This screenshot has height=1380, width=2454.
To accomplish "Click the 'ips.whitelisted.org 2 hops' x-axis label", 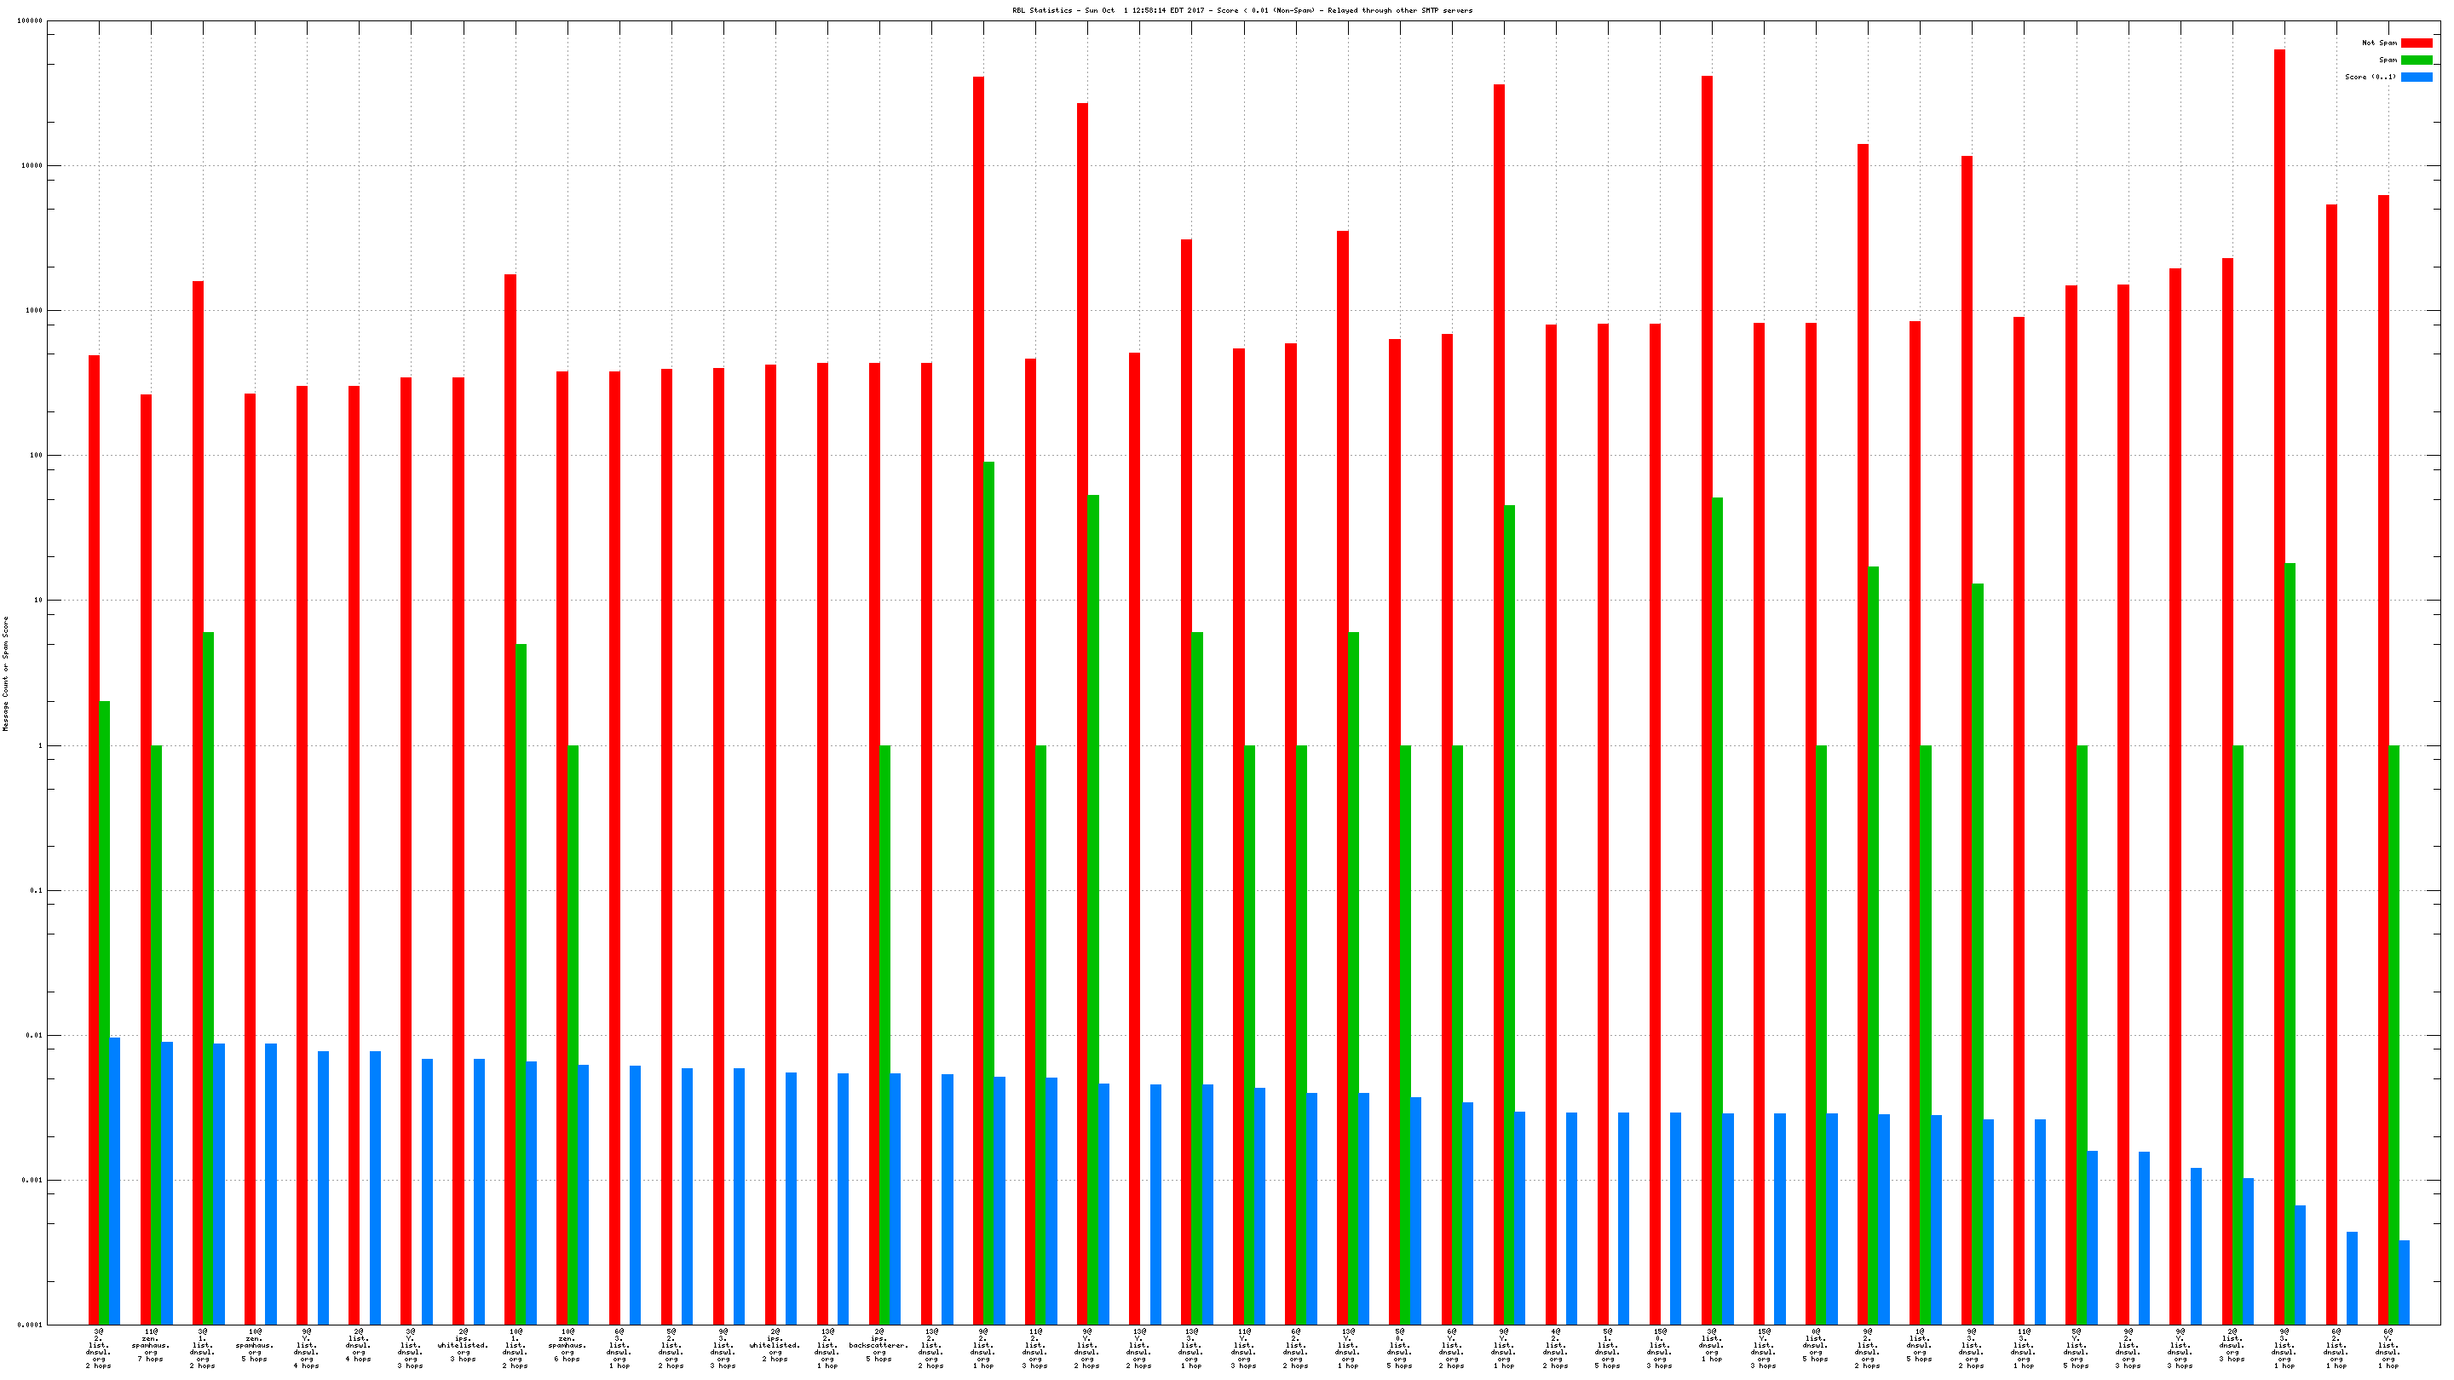I will tap(775, 1348).
